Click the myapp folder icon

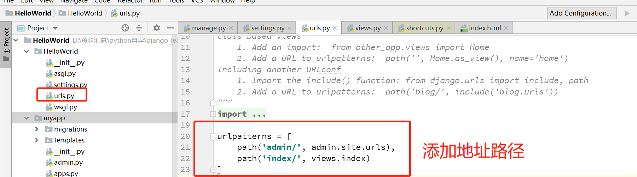coord(38,118)
